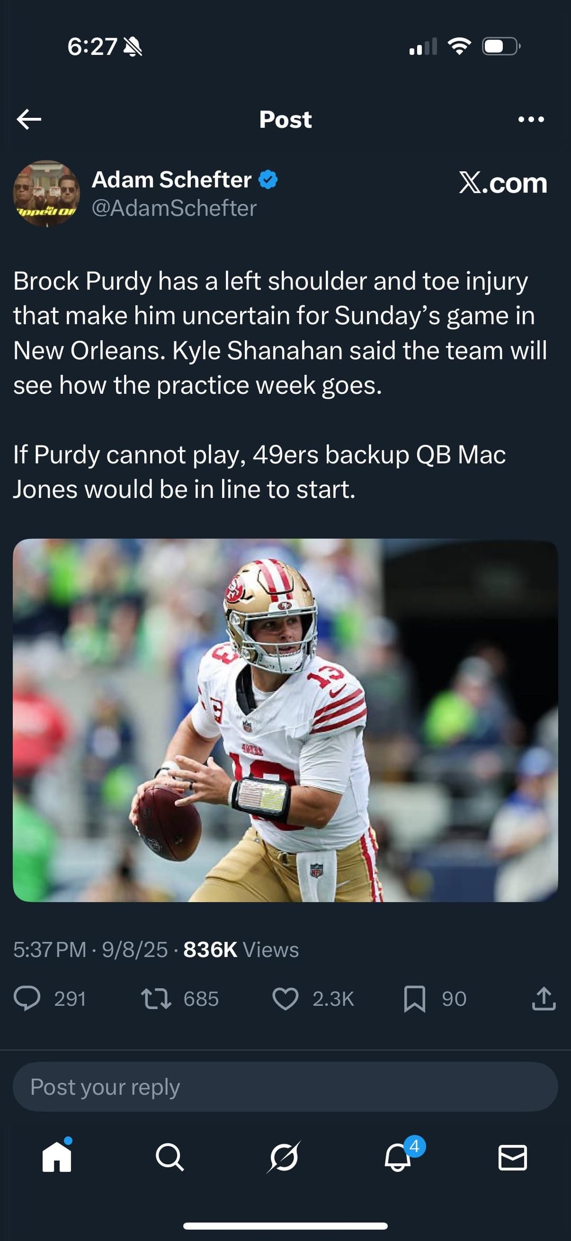Tap the X.com logo
Viewport: 571px width, 1241px height.
coord(503,183)
